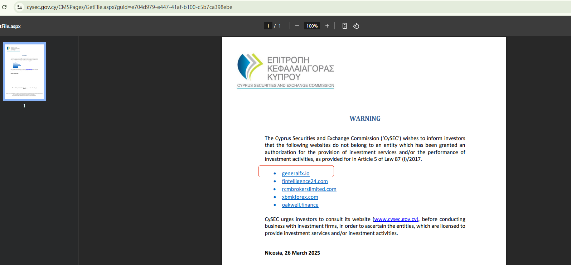Image resolution: width=571 pixels, height=265 pixels.
Task: Click the tFile.aspx document title
Action: (x=10, y=26)
